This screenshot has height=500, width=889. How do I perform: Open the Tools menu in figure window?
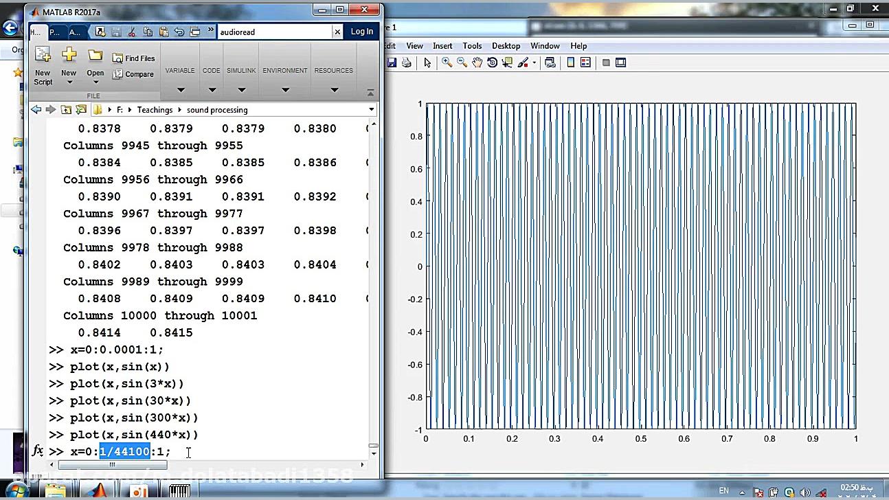(x=472, y=46)
